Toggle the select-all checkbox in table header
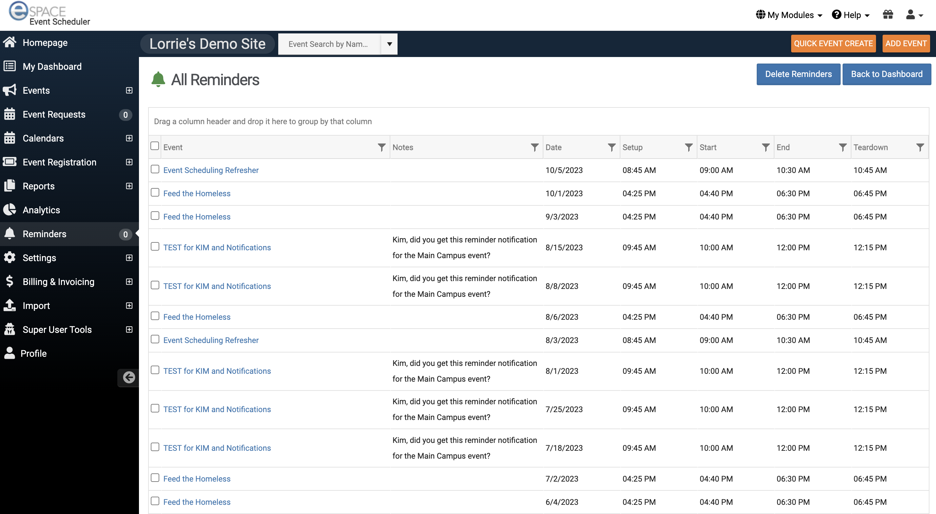The width and height of the screenshot is (936, 514). tap(155, 146)
